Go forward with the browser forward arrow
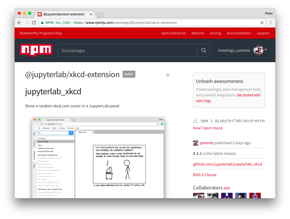Viewport: 290px width, 219px height. (27, 23)
